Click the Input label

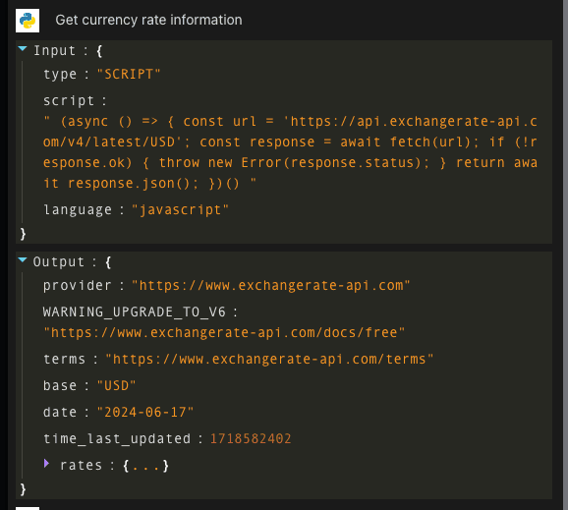click(x=55, y=51)
